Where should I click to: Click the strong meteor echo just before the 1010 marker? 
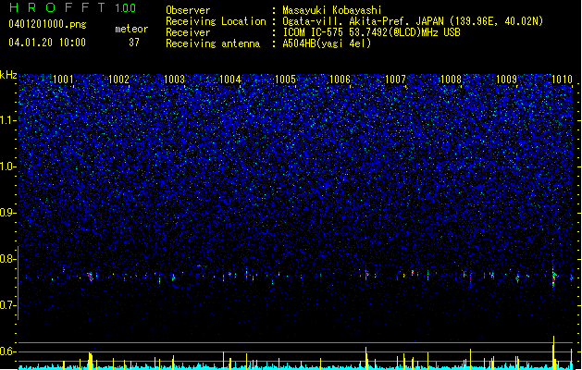tap(554, 277)
